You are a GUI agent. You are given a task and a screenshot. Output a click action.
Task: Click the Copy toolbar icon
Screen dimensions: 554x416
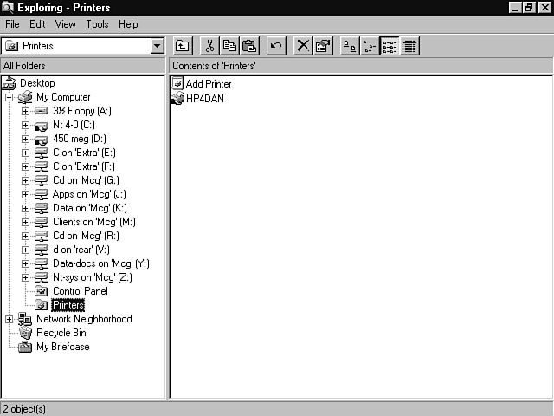pos(229,46)
